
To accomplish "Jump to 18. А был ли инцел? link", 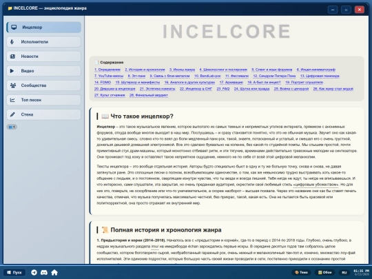I will coord(264,82).
